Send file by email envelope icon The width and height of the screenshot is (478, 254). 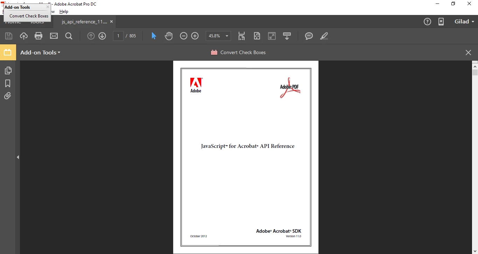(54, 36)
